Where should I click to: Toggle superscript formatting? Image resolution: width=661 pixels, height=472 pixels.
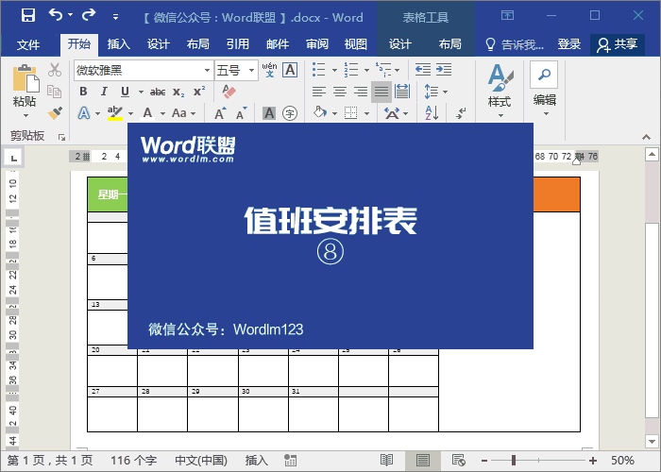point(199,92)
